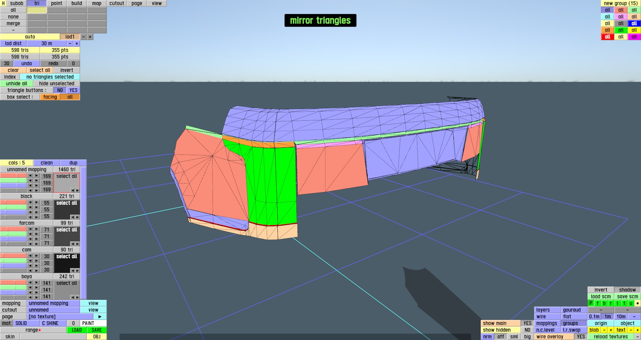Screen dimensions: 641x340
Task: Decrease blob size with its minus button
Action: point(604,330)
